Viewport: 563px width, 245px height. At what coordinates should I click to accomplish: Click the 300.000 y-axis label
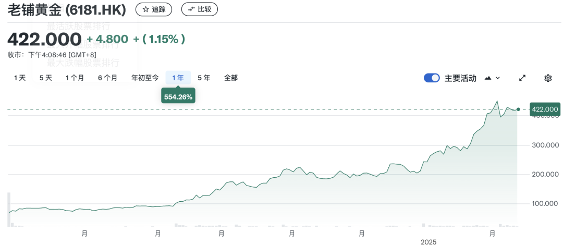click(x=544, y=145)
